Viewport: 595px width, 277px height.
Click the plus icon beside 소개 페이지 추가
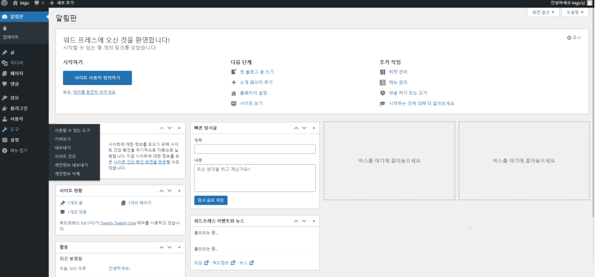point(234,82)
